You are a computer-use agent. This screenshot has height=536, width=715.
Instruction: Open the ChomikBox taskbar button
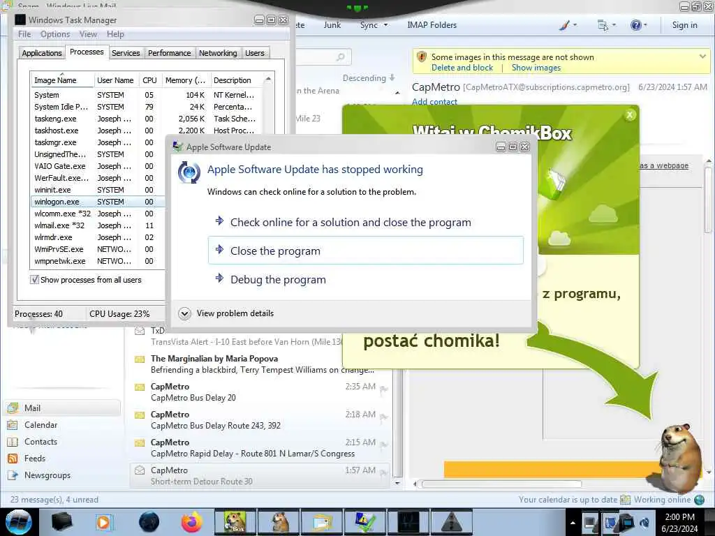pyautogui.click(x=235, y=522)
